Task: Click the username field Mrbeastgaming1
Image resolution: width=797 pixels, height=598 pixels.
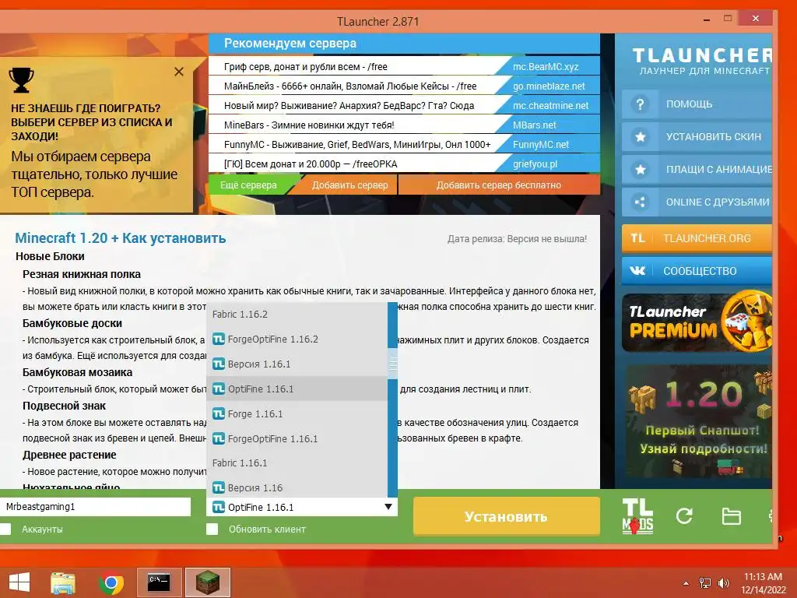Action: tap(95, 506)
